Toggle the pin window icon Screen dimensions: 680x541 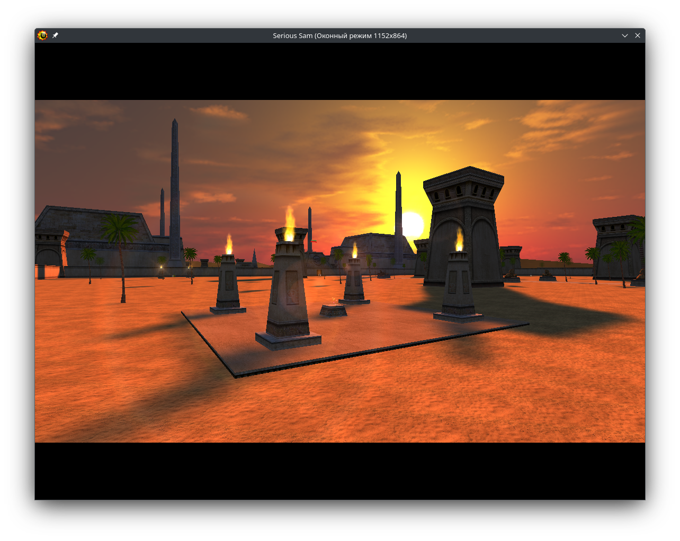tap(55, 35)
